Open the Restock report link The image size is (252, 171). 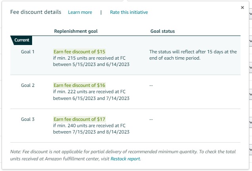[x=125, y=159]
